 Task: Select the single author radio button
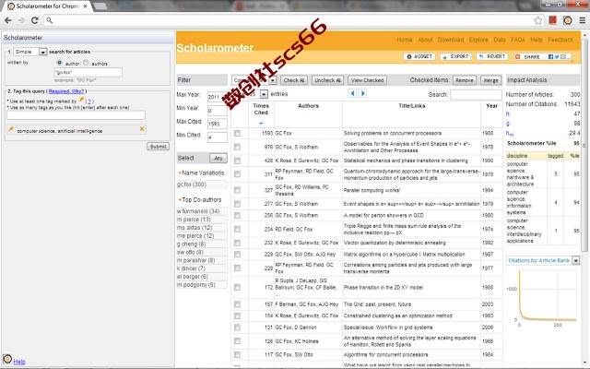tap(59, 63)
